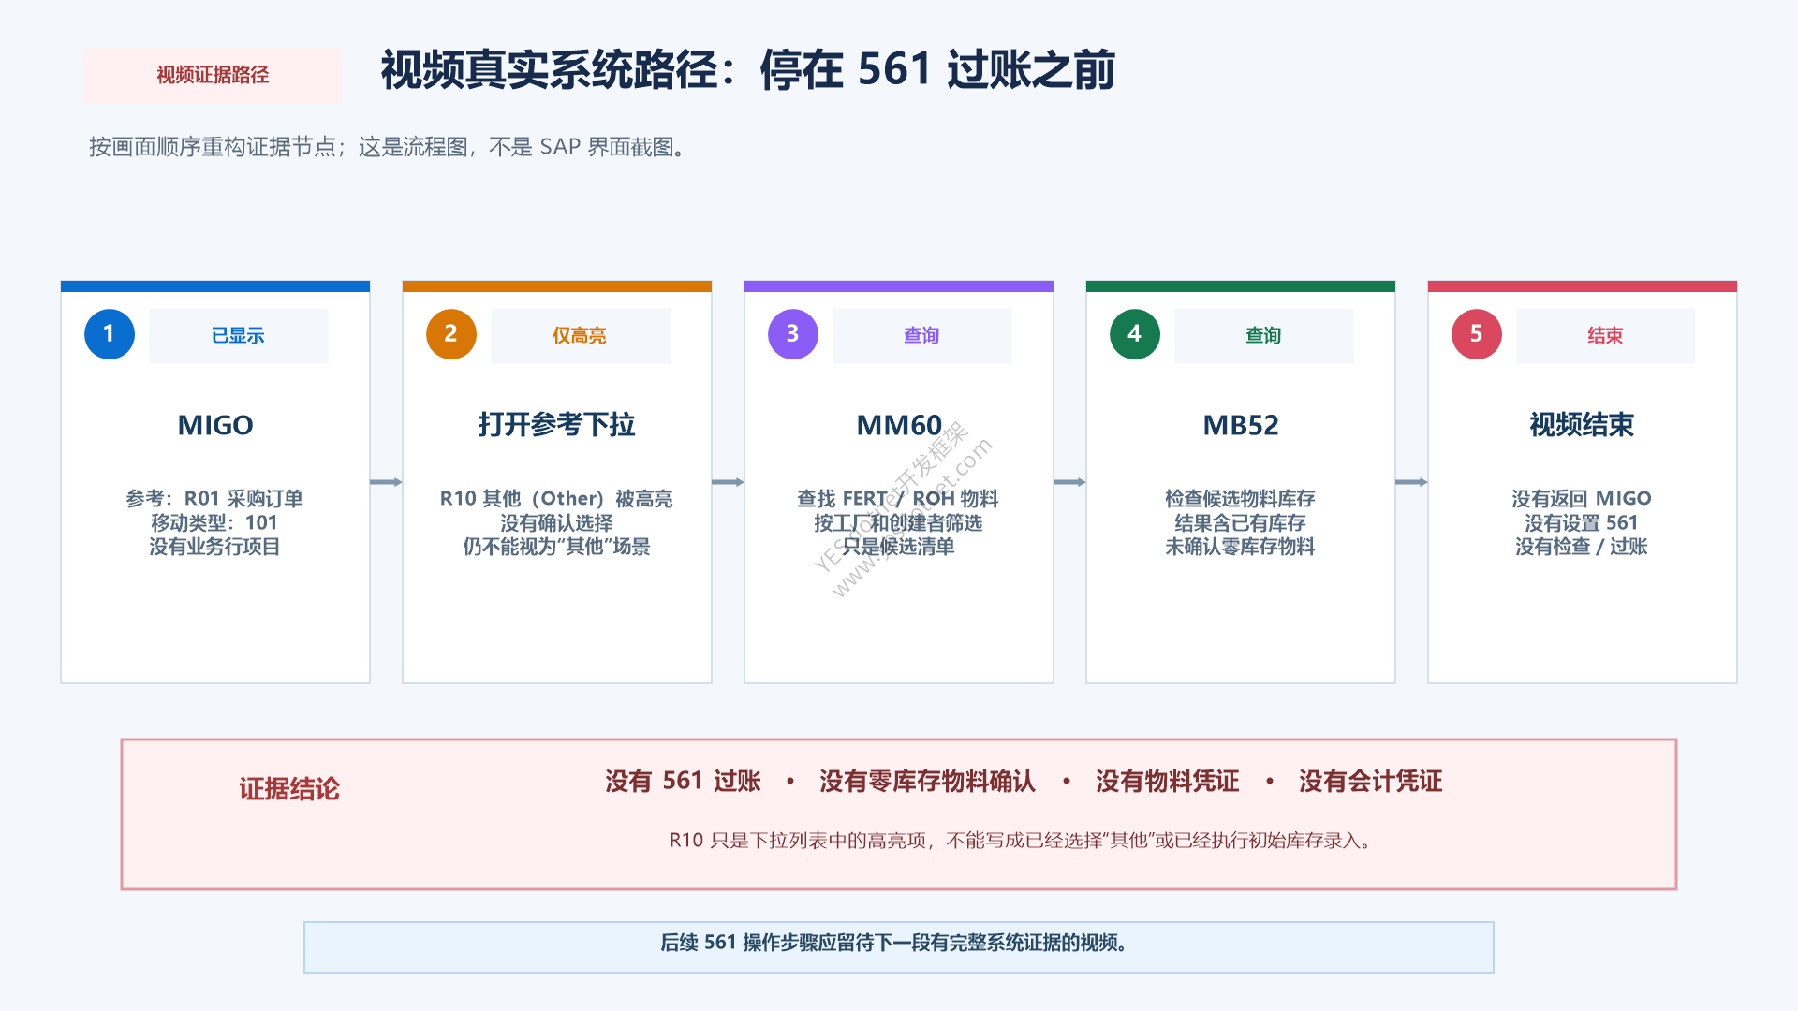Click the blue number 1 circle
The image size is (1798, 1011).
tap(110, 334)
